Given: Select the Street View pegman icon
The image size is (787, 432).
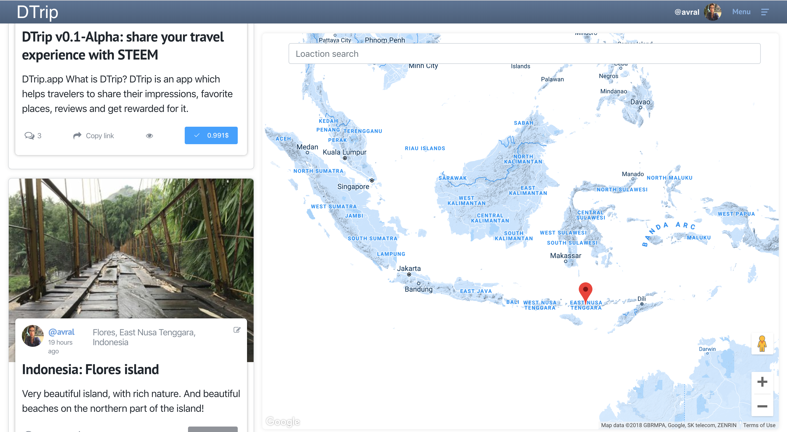Looking at the screenshot, I should click(x=762, y=344).
